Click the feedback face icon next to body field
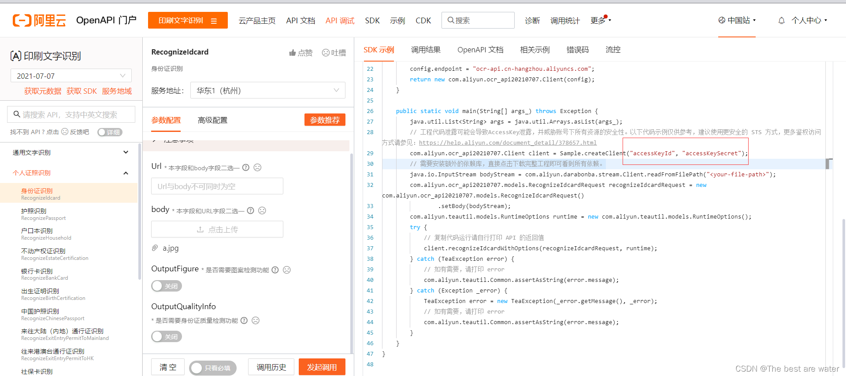This screenshot has width=846, height=376. click(x=262, y=211)
